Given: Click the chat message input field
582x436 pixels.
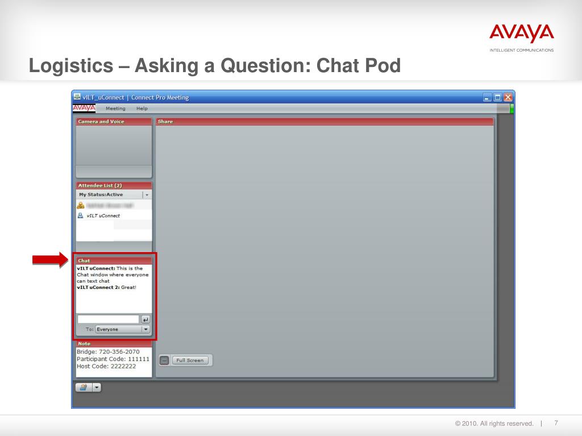Looking at the screenshot, I should click(x=108, y=319).
